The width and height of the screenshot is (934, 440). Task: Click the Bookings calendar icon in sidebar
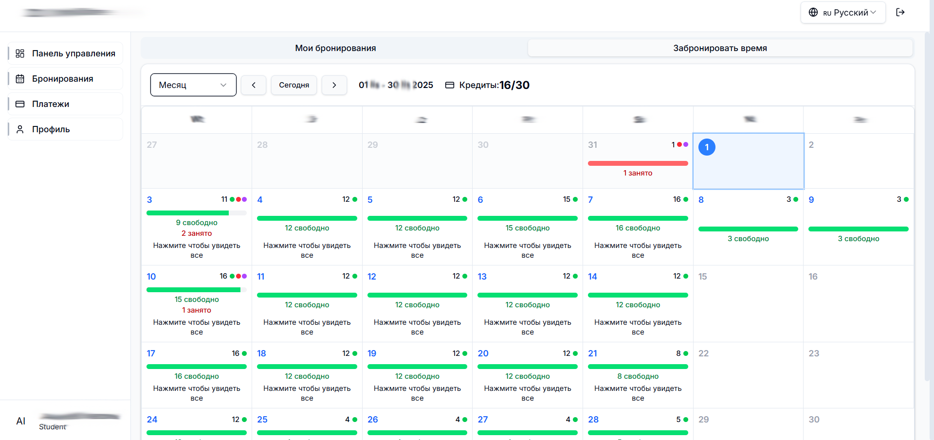point(20,79)
